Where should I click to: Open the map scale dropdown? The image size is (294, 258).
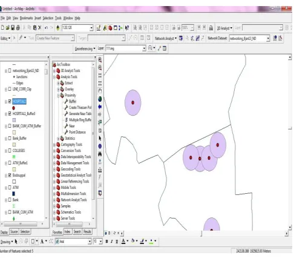[91, 28]
